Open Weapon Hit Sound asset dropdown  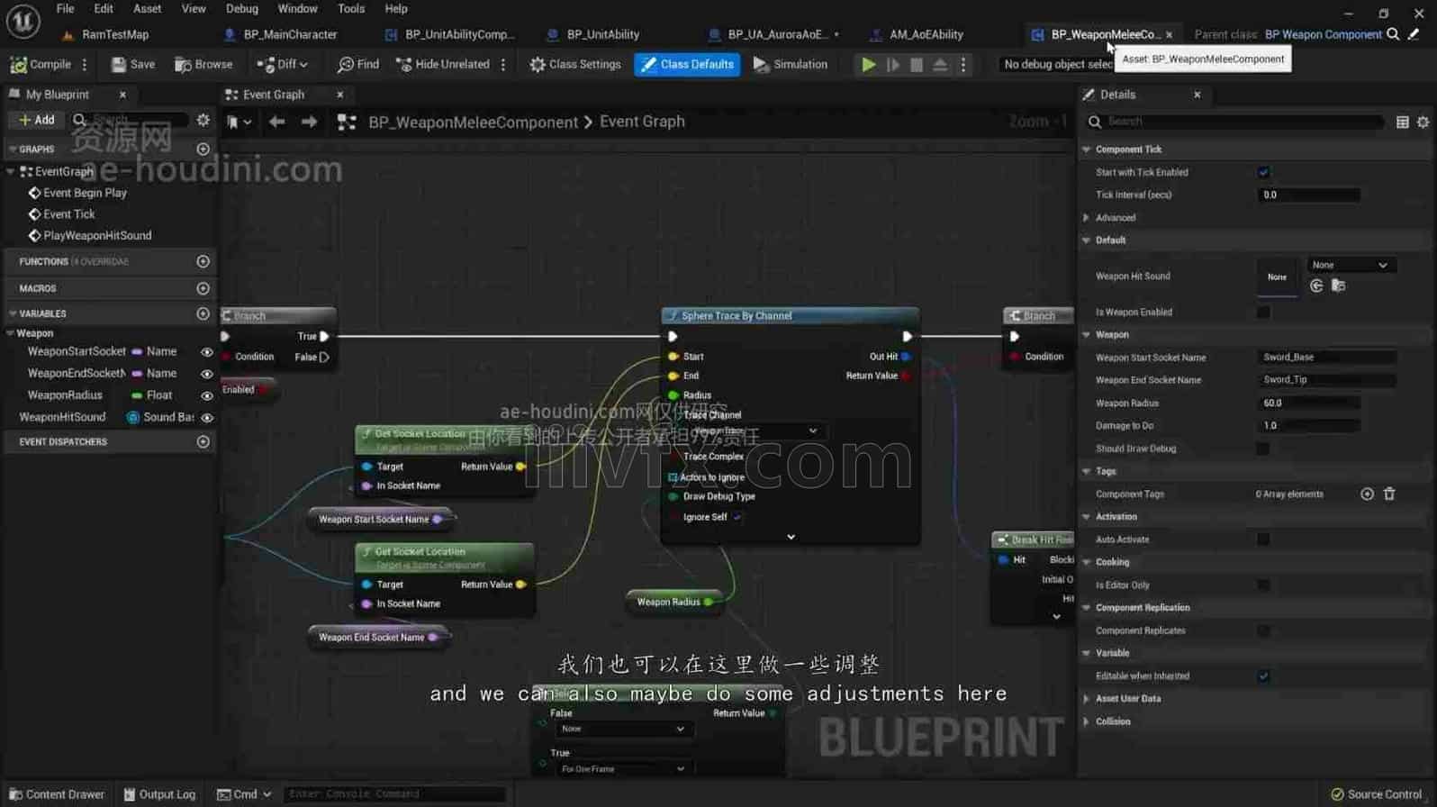pos(1350,265)
